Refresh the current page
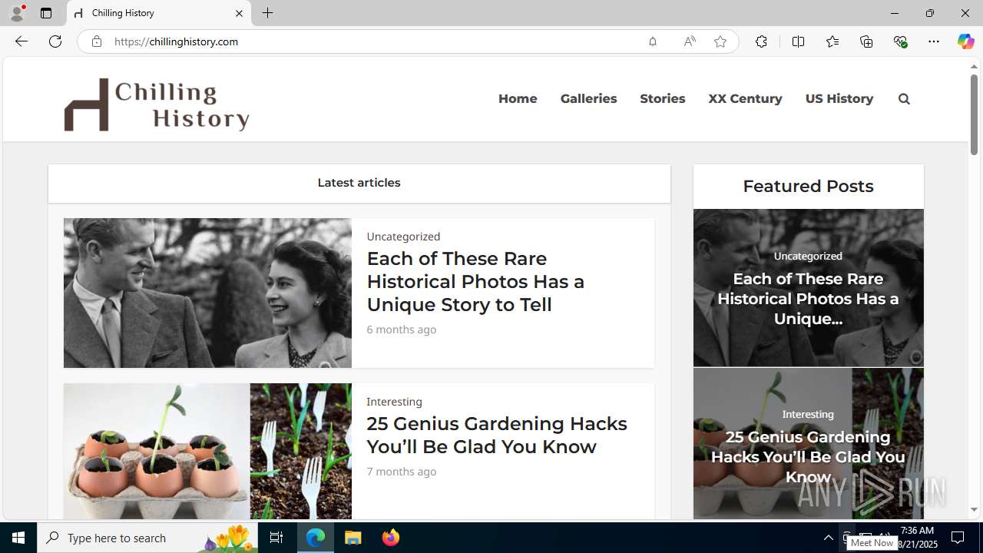Image resolution: width=983 pixels, height=553 pixels. point(55,41)
